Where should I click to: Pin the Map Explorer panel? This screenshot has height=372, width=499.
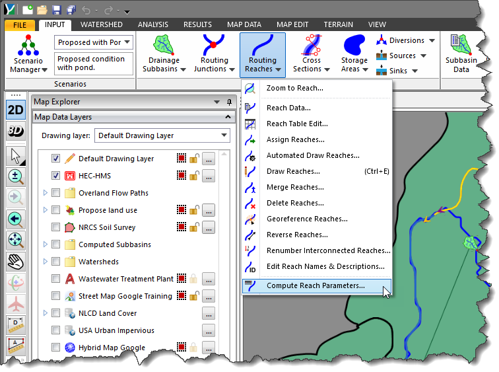click(229, 102)
